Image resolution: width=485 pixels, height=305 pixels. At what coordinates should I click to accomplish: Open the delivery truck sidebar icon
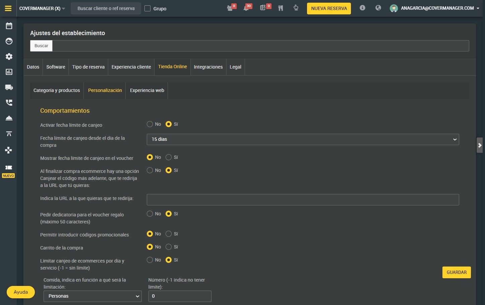9,87
